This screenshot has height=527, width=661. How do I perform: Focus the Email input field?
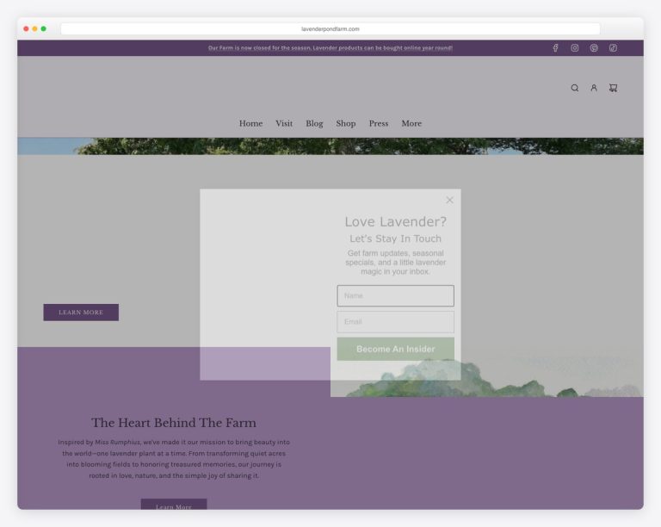[395, 322]
